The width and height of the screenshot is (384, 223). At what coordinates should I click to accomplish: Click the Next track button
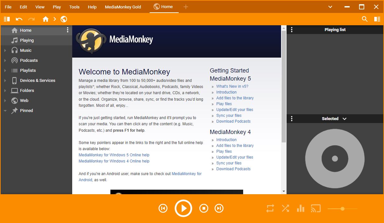(219, 208)
